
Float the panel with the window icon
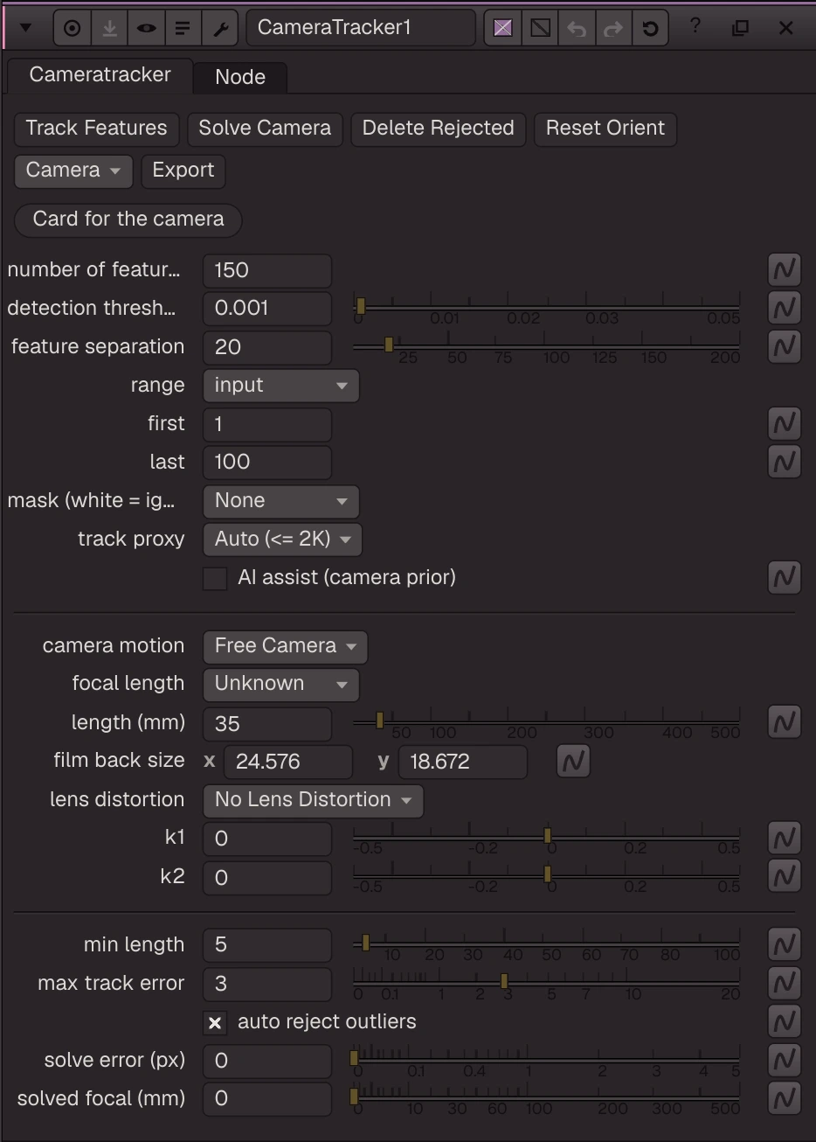(x=741, y=28)
